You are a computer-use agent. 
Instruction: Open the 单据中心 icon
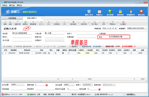pyautogui.click(x=99, y=12)
